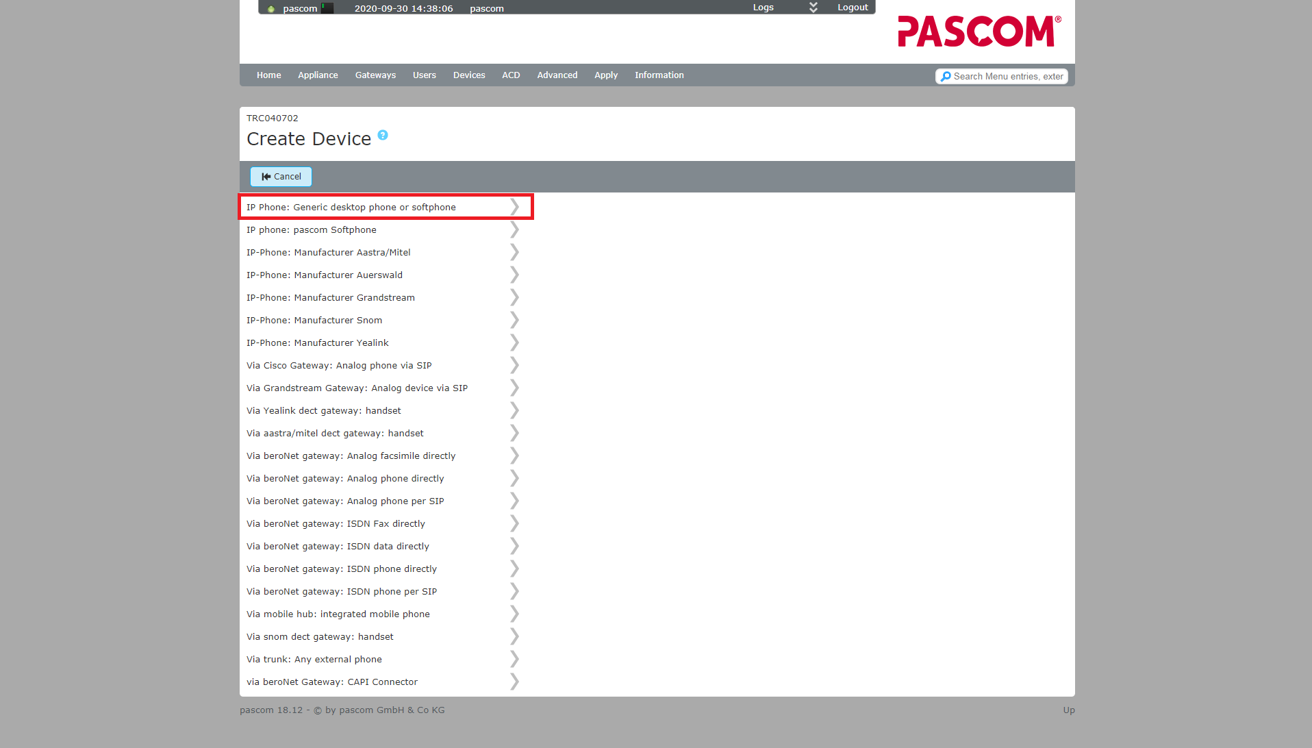Open the Advanced menu

[557, 75]
